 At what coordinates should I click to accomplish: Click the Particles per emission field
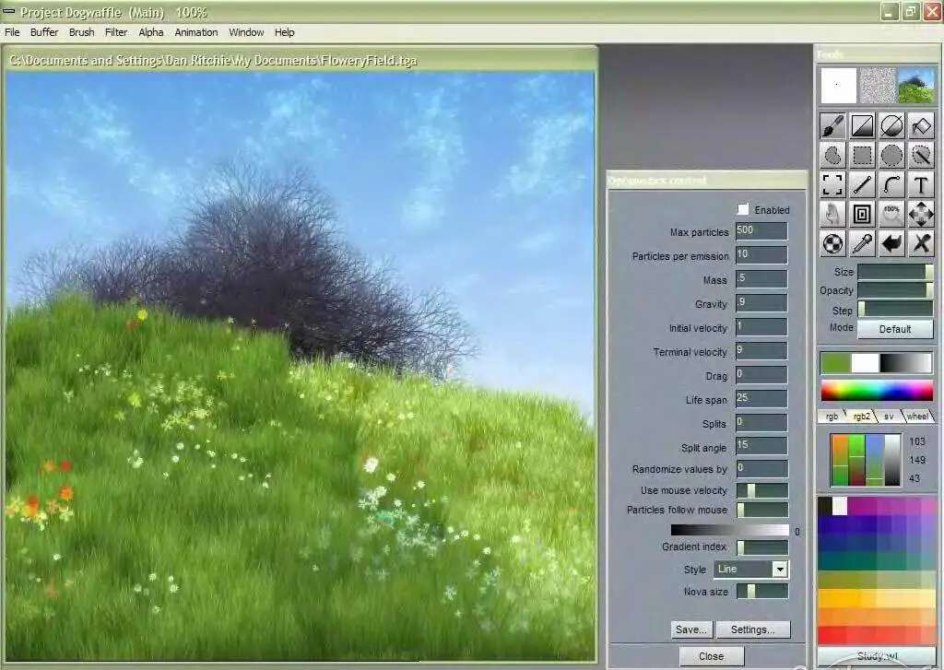pyautogui.click(x=761, y=254)
